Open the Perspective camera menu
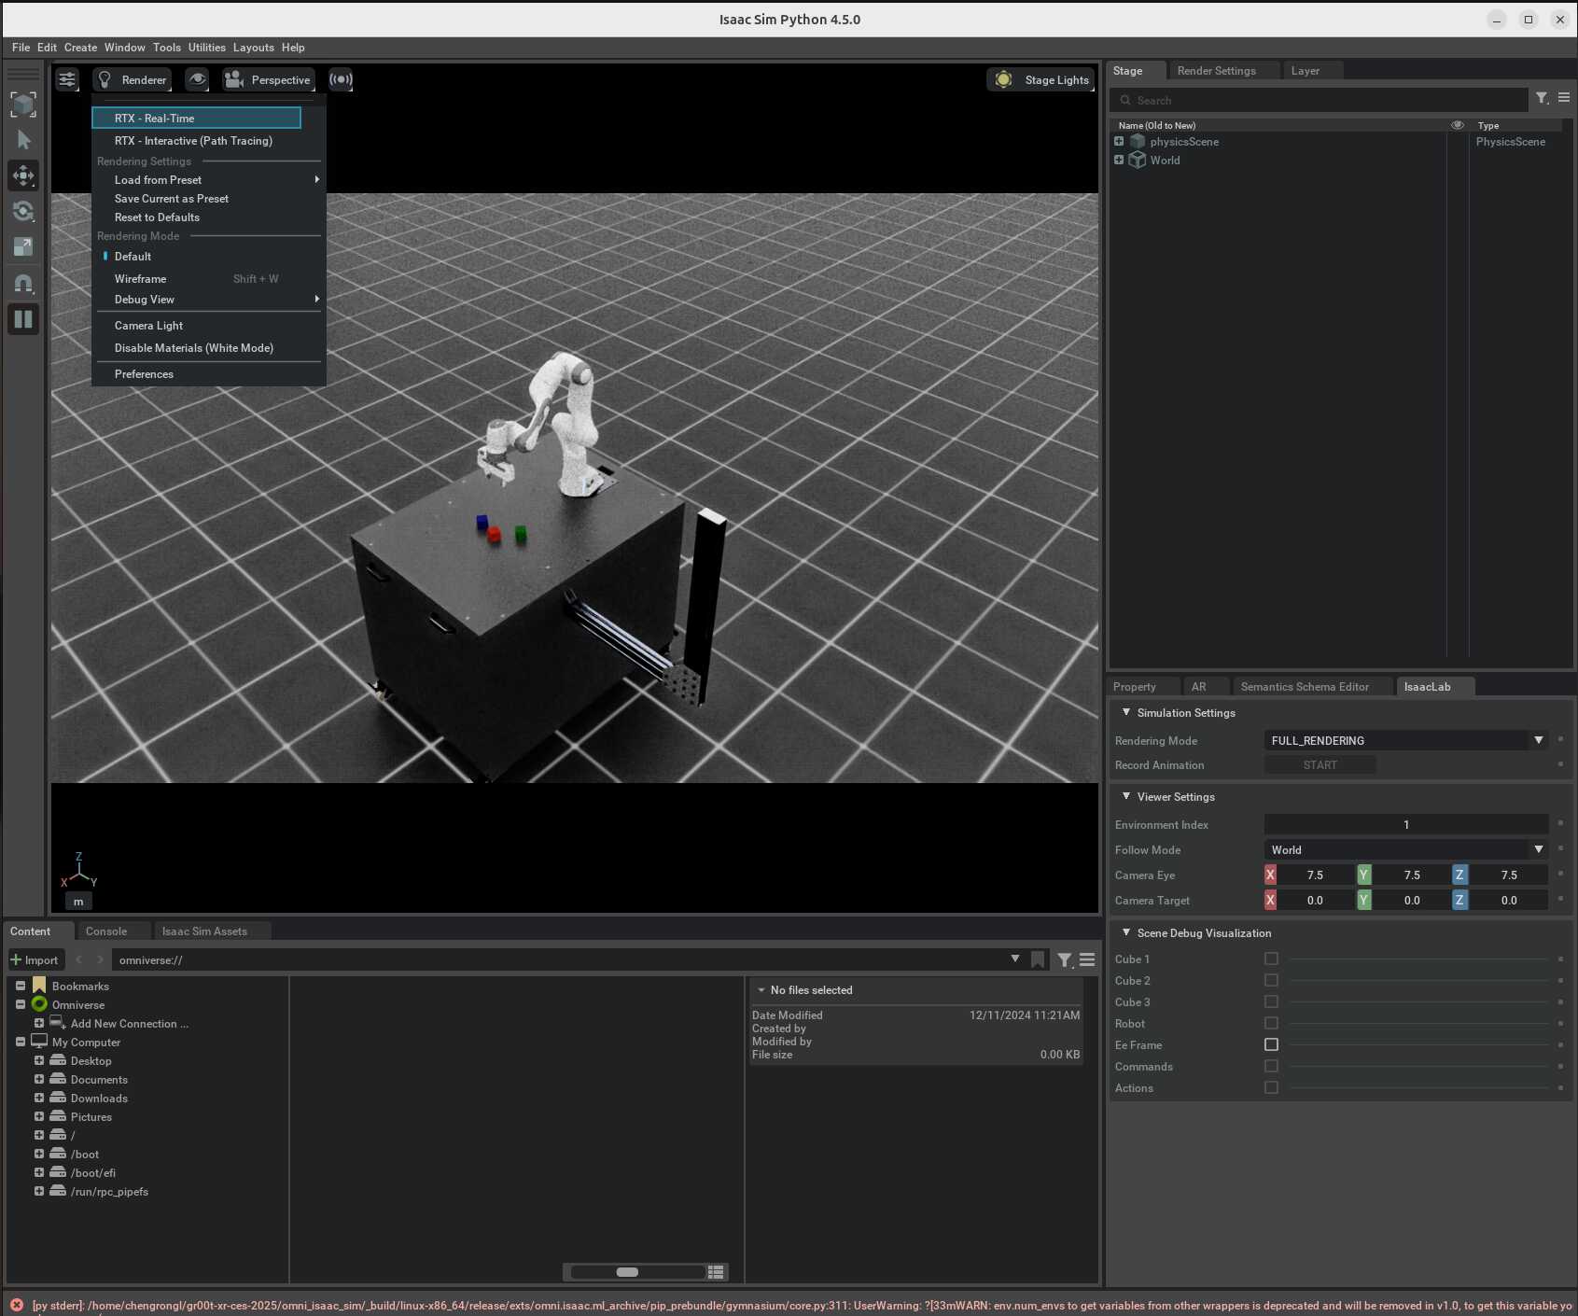This screenshot has height=1316, width=1578. (x=269, y=79)
